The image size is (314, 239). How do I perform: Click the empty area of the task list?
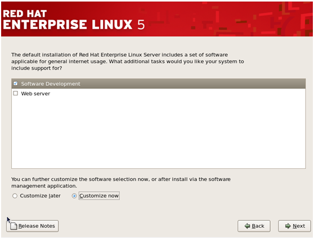(x=158, y=133)
